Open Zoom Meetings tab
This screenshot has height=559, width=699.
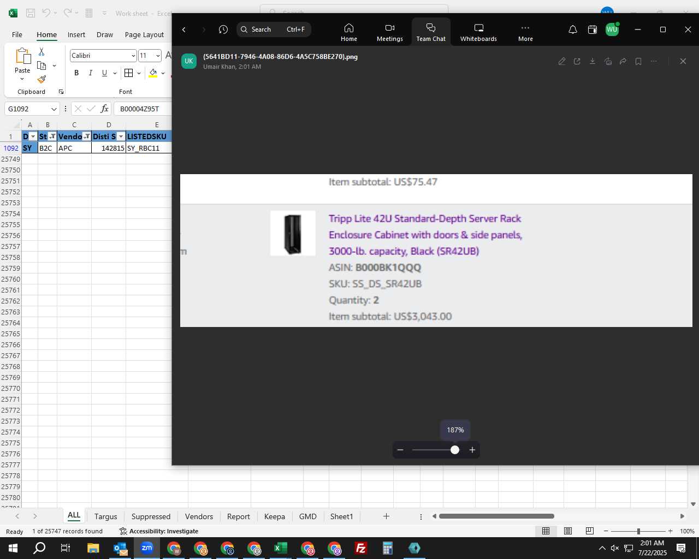pyautogui.click(x=390, y=32)
